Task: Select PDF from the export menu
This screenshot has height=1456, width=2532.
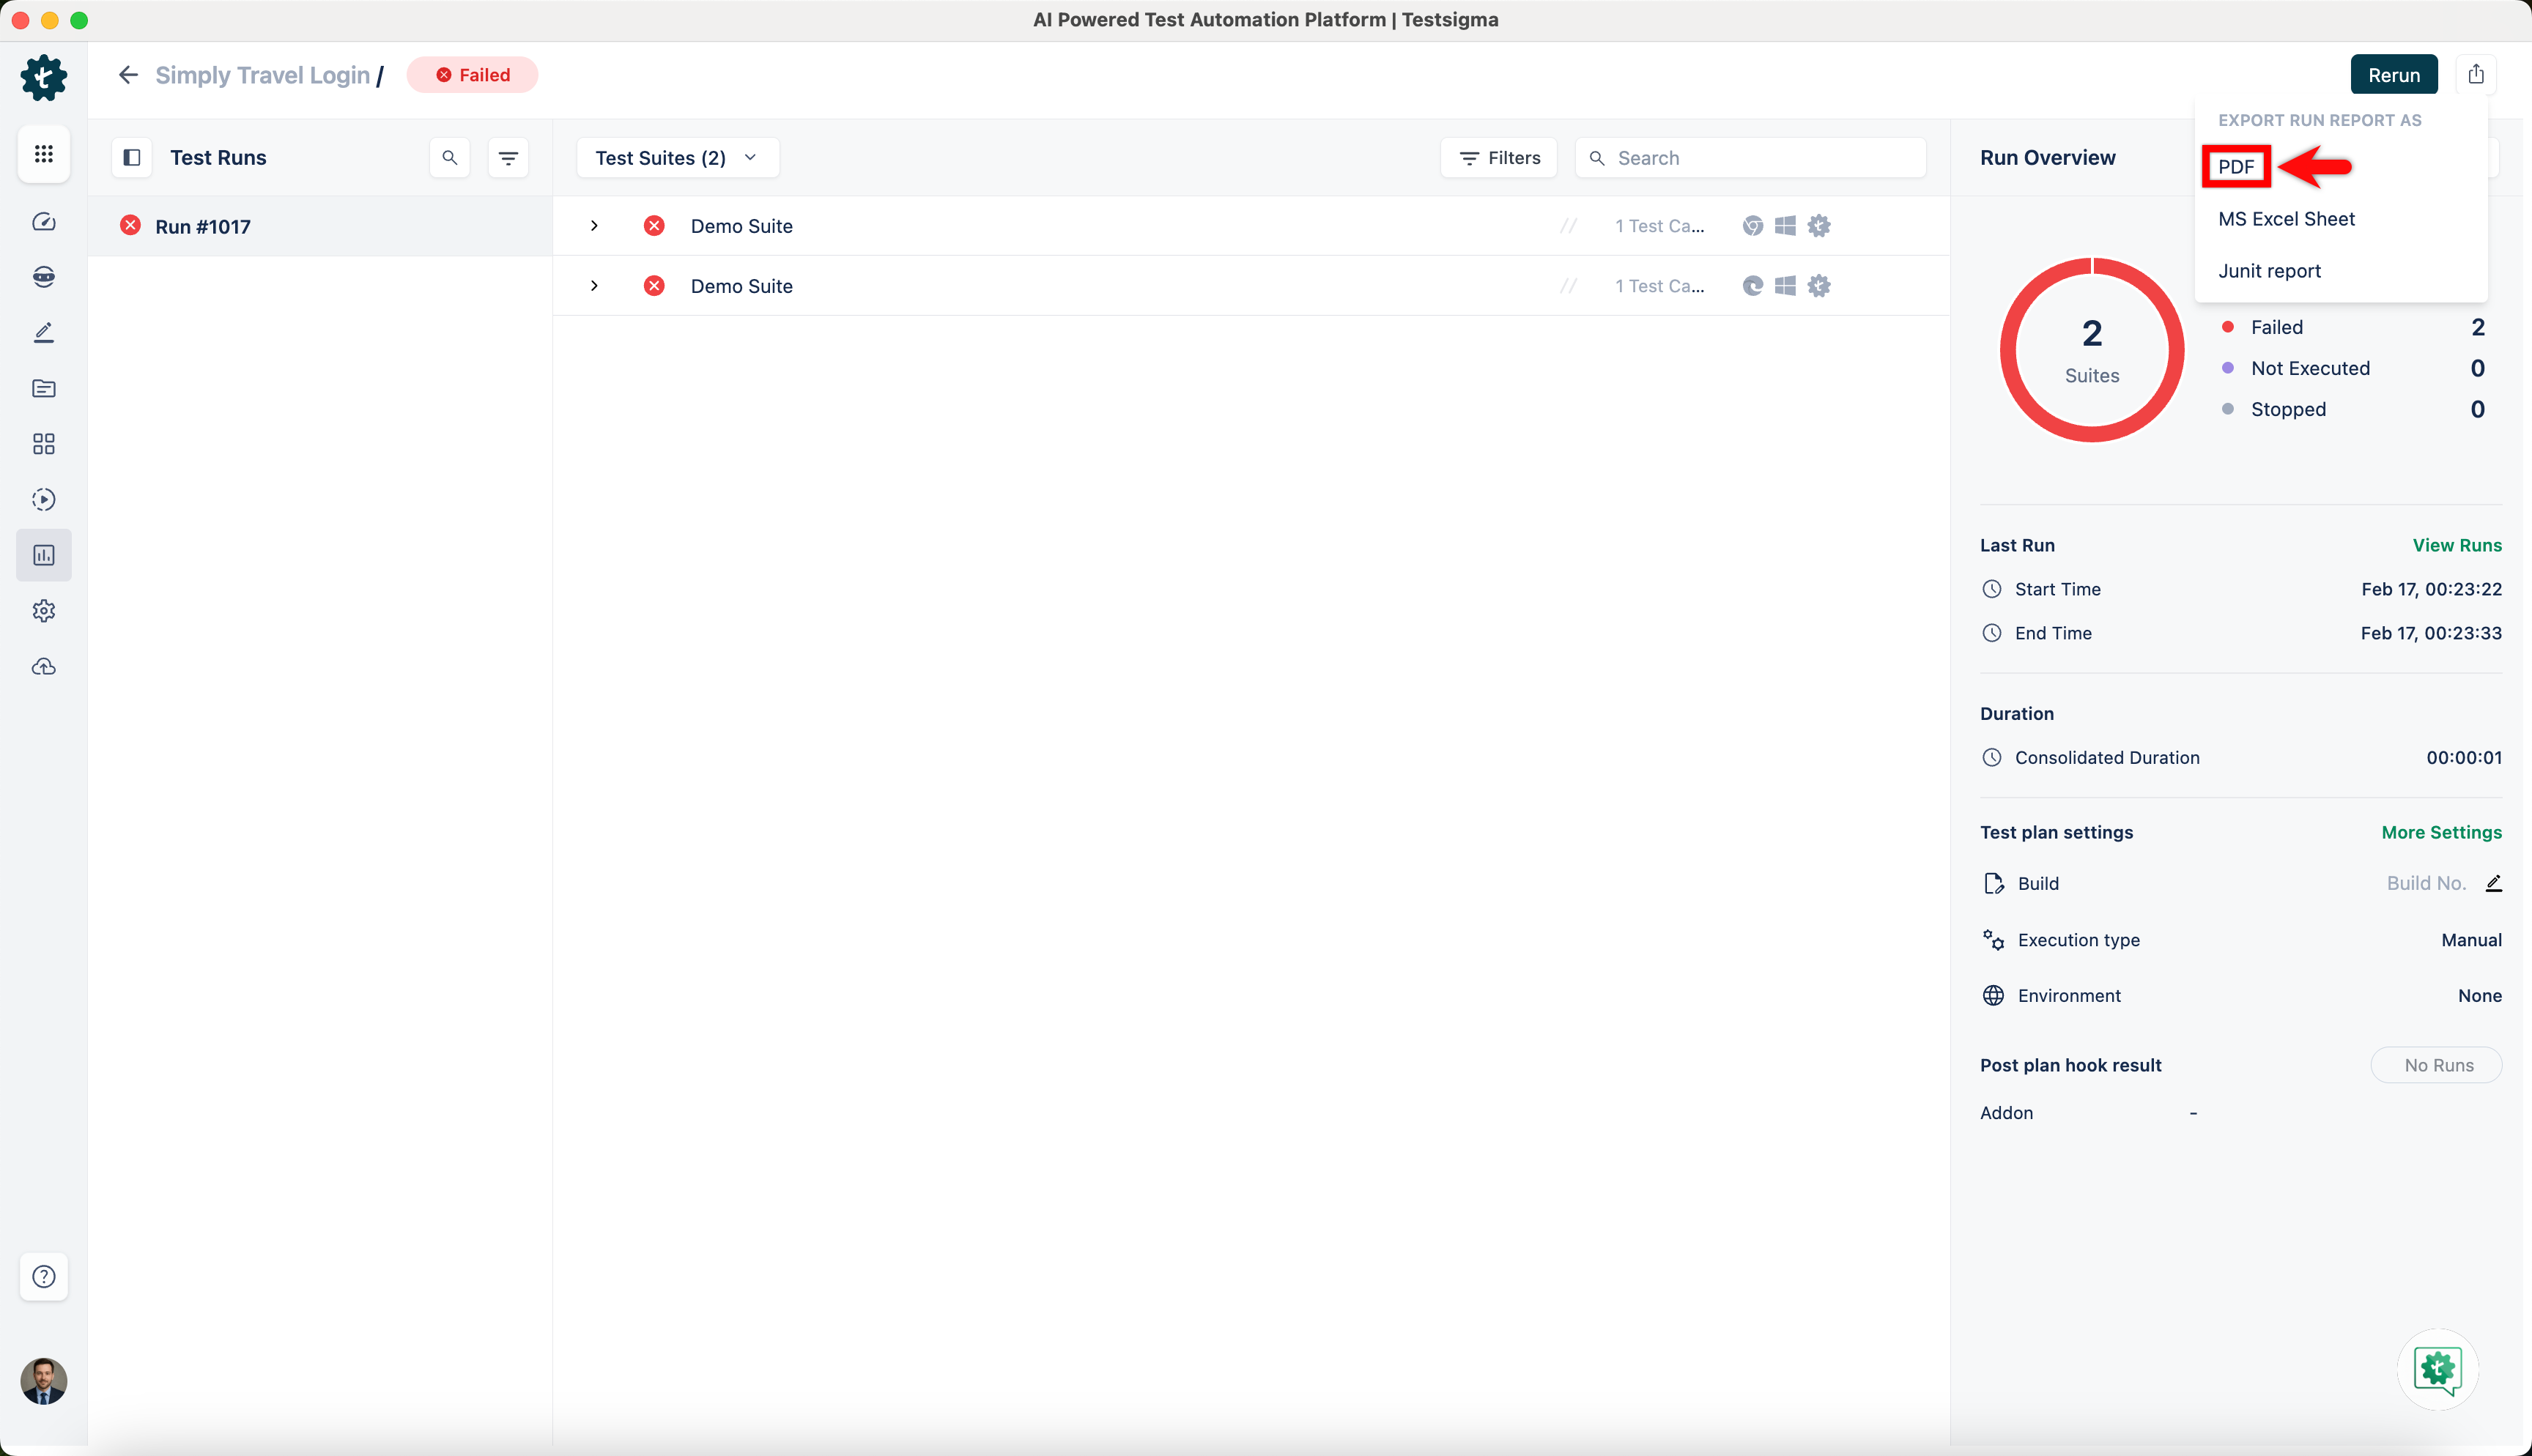Action: pos(2236,167)
